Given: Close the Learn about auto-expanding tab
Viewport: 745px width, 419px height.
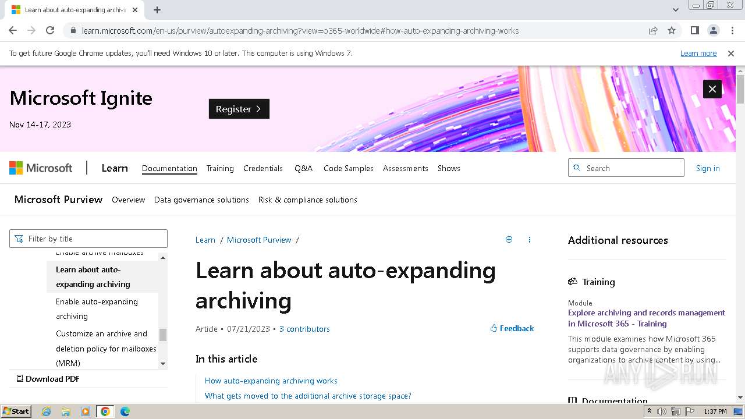Looking at the screenshot, I should (136, 10).
